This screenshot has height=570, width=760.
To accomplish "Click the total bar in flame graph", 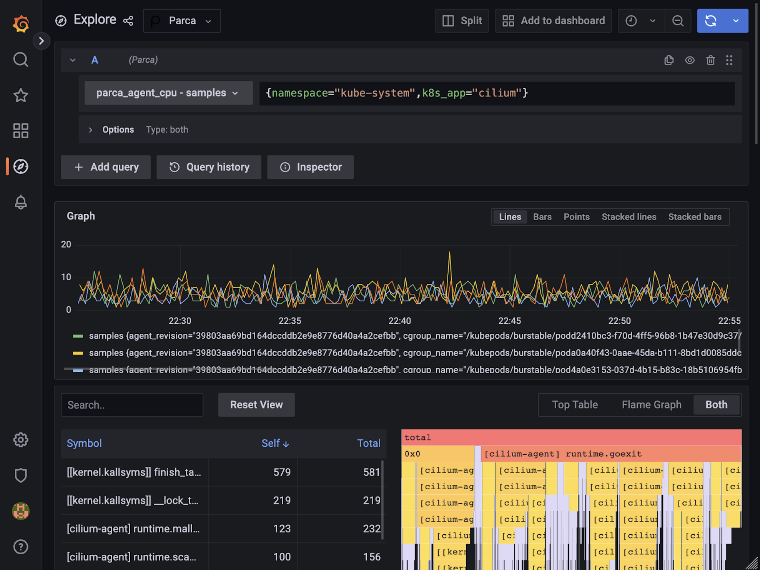I will tap(571, 437).
